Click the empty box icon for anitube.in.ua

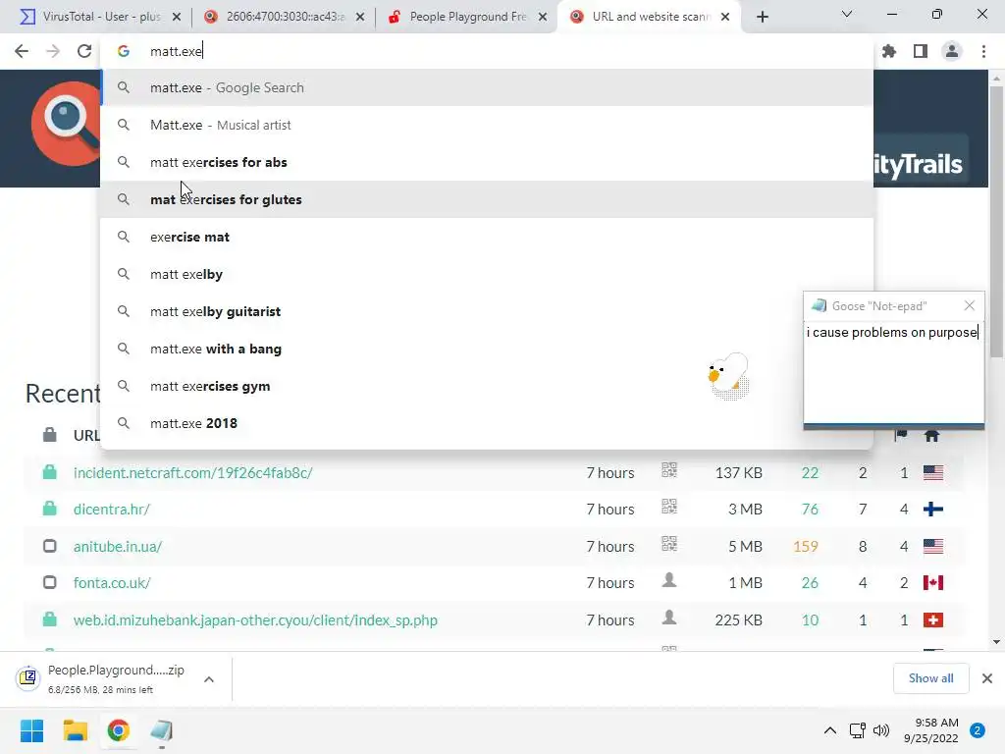tap(49, 546)
